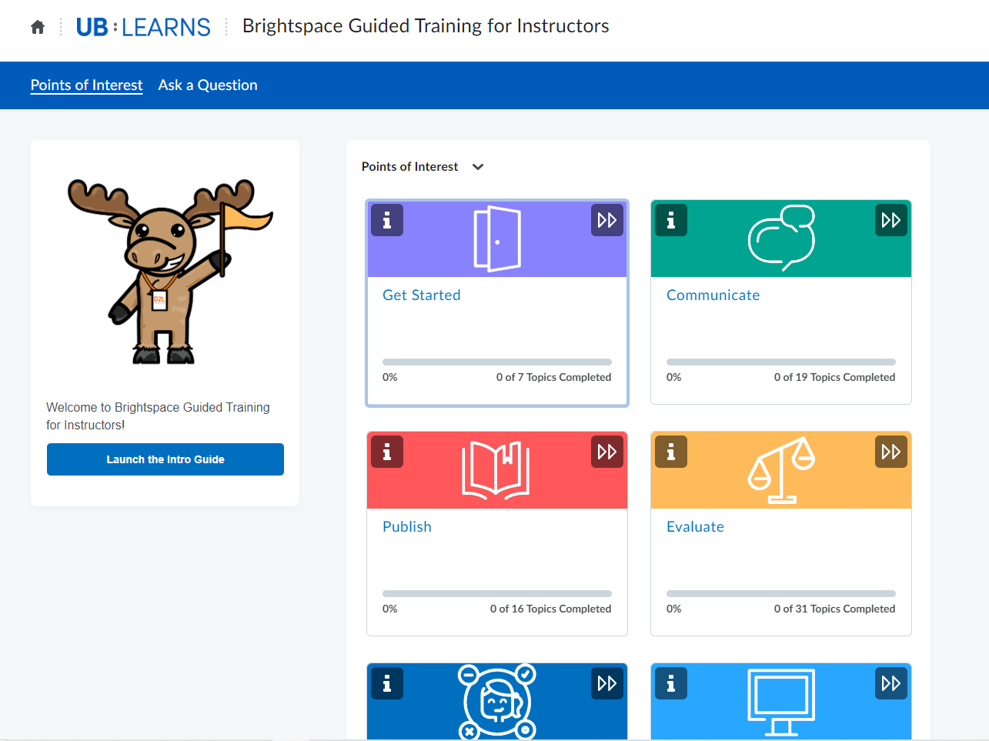The width and height of the screenshot is (989, 741).
Task: Click the UB Learns logo
Action: (143, 28)
